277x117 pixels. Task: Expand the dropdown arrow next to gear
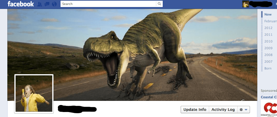(x=246, y=110)
